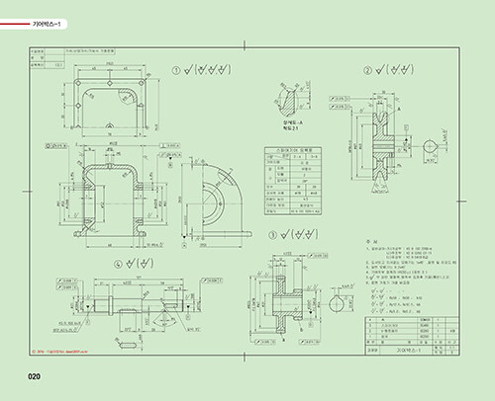The image size is (495, 401).
Task: Click the red copyright line at bottom left
Action: click(60, 352)
